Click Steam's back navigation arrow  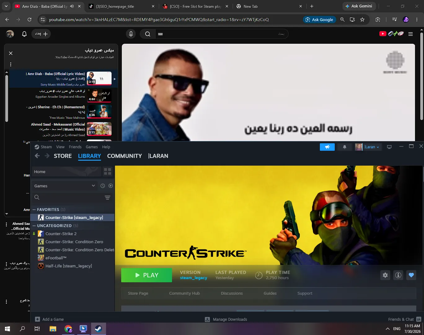[x=37, y=156]
